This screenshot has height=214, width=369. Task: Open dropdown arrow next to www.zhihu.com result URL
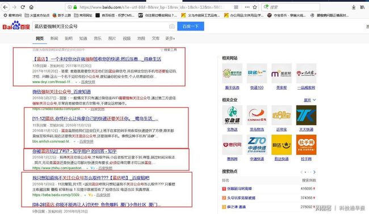(87, 169)
